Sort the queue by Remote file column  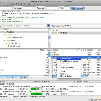click(x=53, y=82)
